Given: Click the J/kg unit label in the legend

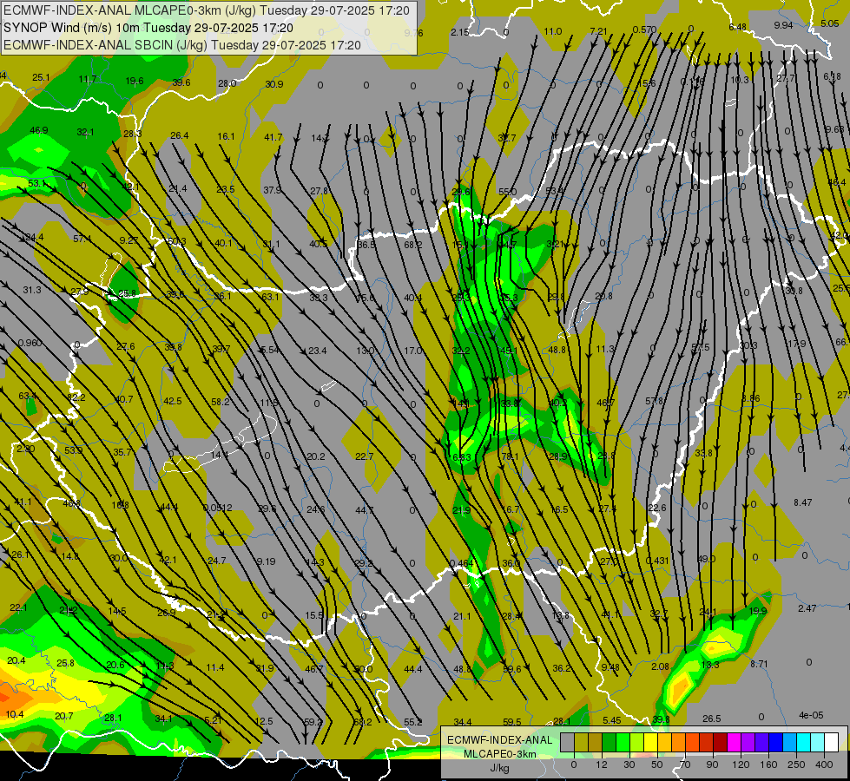Looking at the screenshot, I should (500, 767).
